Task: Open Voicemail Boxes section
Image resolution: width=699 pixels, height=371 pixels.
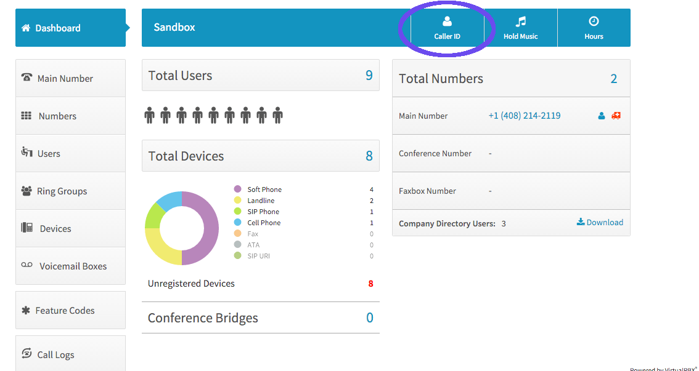Action: point(73,266)
